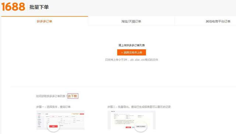Click the 步骤一 选择条件 caption
The width and height of the screenshot is (236, 134).
point(53,107)
